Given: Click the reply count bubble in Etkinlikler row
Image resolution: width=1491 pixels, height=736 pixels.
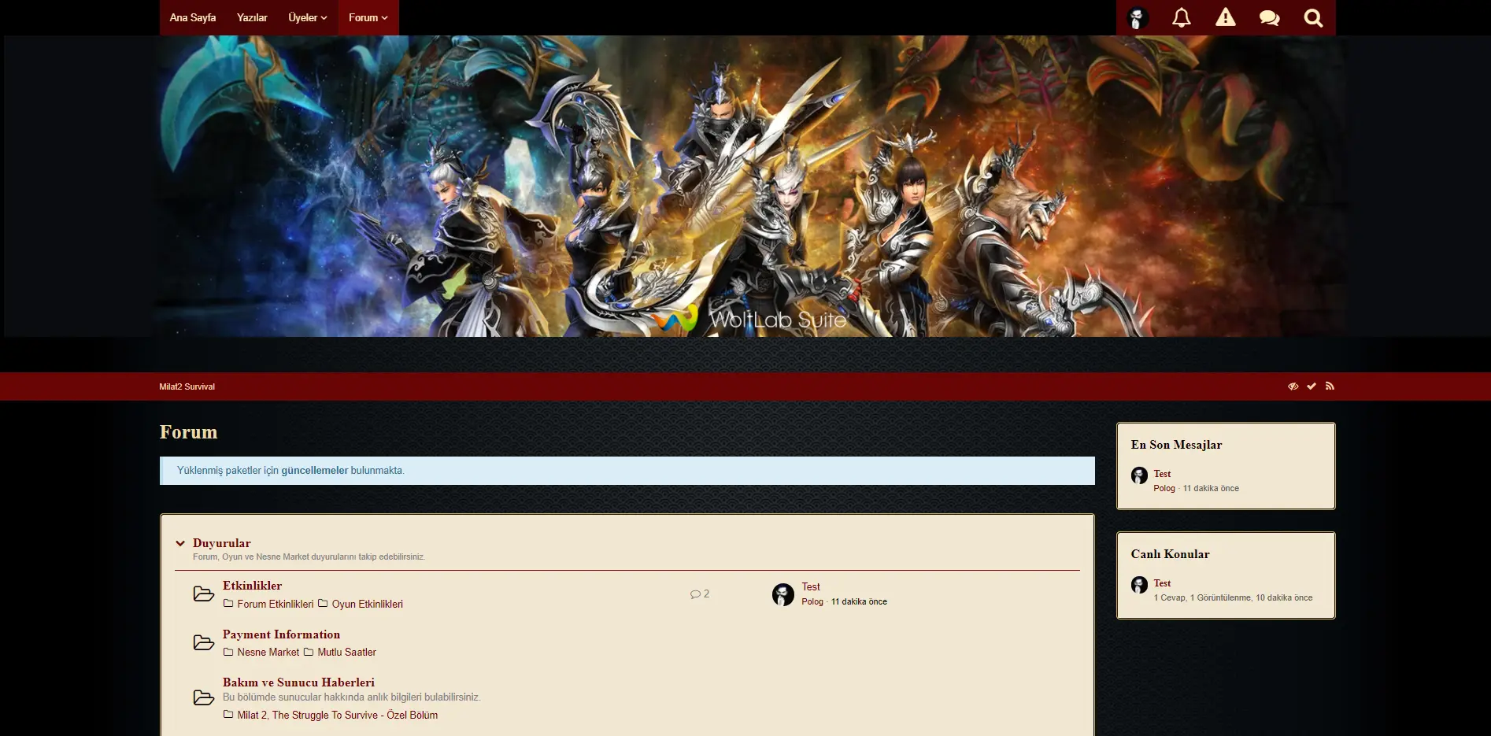Looking at the screenshot, I should click(x=700, y=594).
